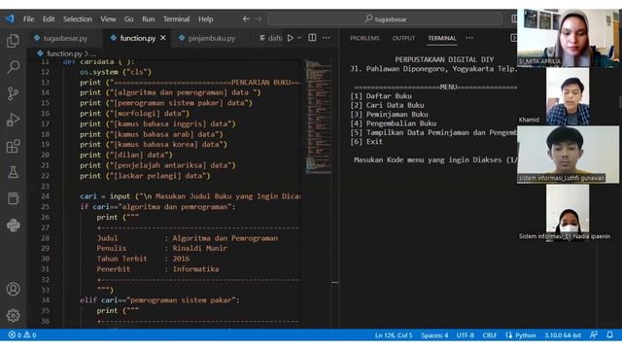Select the TERMINAL panel tab
The image size is (622, 350).
point(442,38)
